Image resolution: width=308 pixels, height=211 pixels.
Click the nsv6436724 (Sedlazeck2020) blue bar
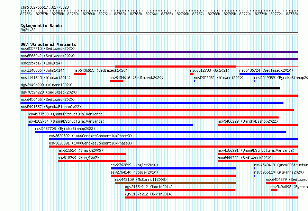(264, 74)
